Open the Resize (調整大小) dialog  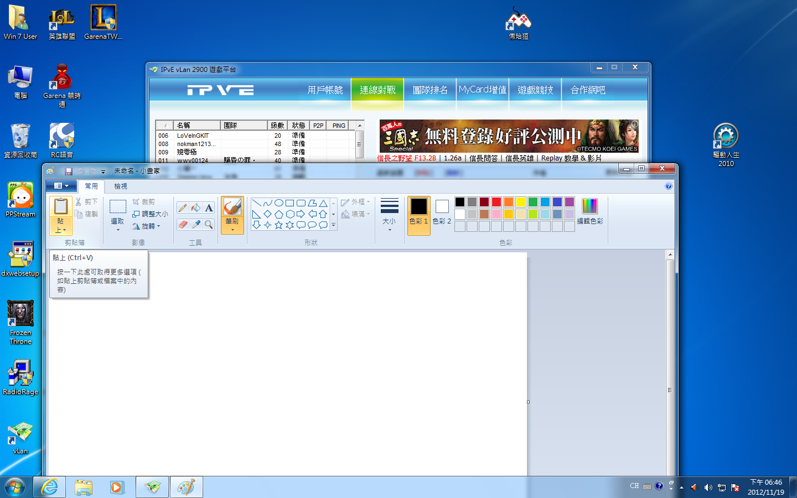pos(150,214)
